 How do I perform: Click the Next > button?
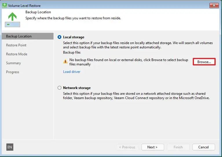[x=153, y=147]
